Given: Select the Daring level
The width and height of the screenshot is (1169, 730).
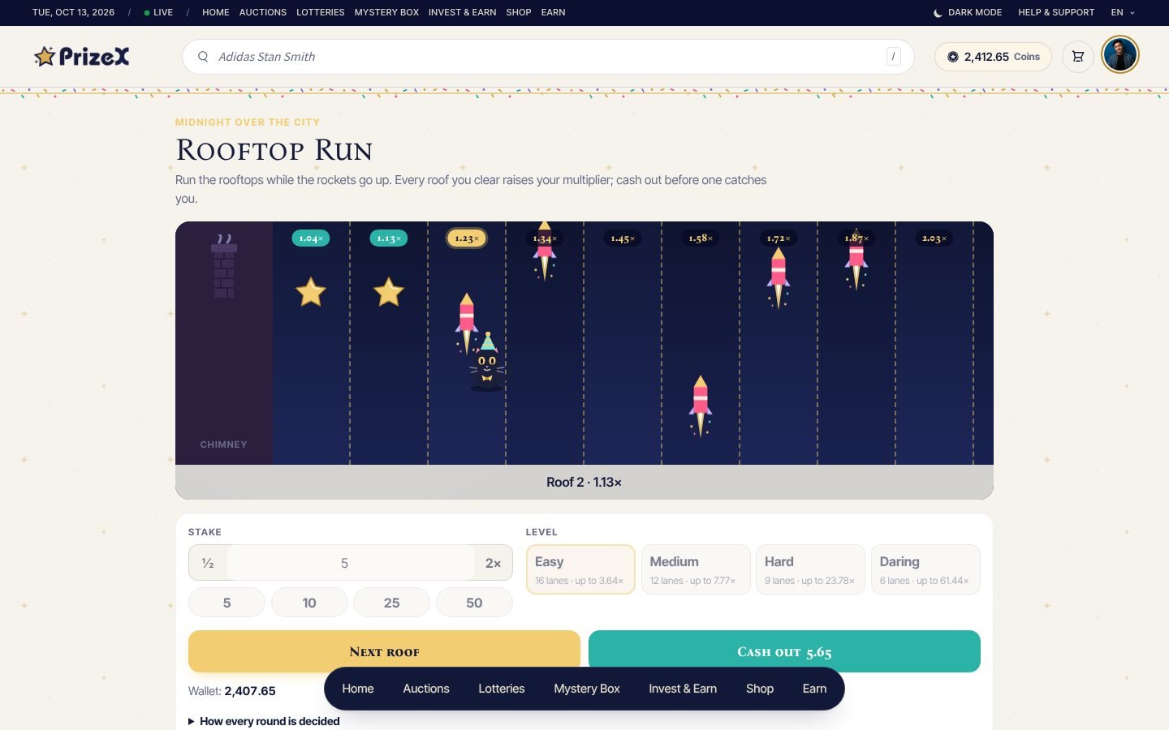Looking at the screenshot, I should tap(925, 569).
